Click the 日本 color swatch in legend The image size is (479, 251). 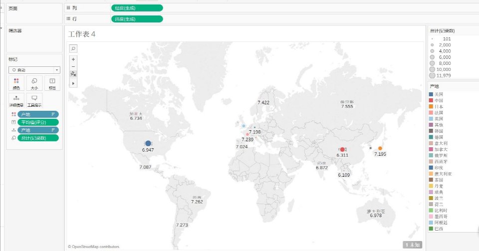(431, 107)
